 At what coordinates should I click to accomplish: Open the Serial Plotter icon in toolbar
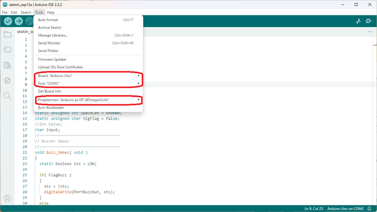358,21
